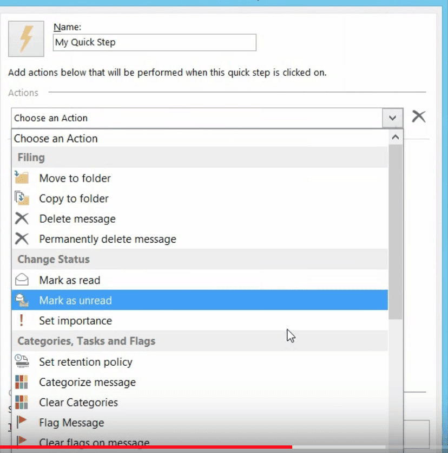Click the red video progress bar
This screenshot has width=448, height=453.
pyautogui.click(x=146, y=448)
